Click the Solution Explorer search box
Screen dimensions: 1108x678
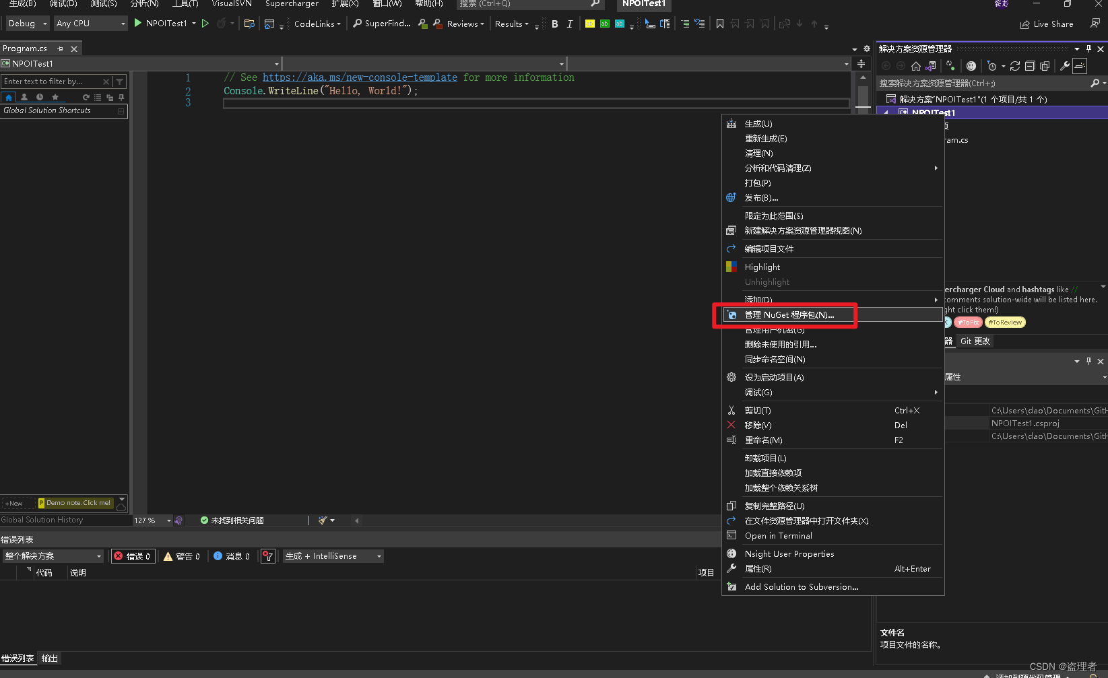(x=977, y=82)
